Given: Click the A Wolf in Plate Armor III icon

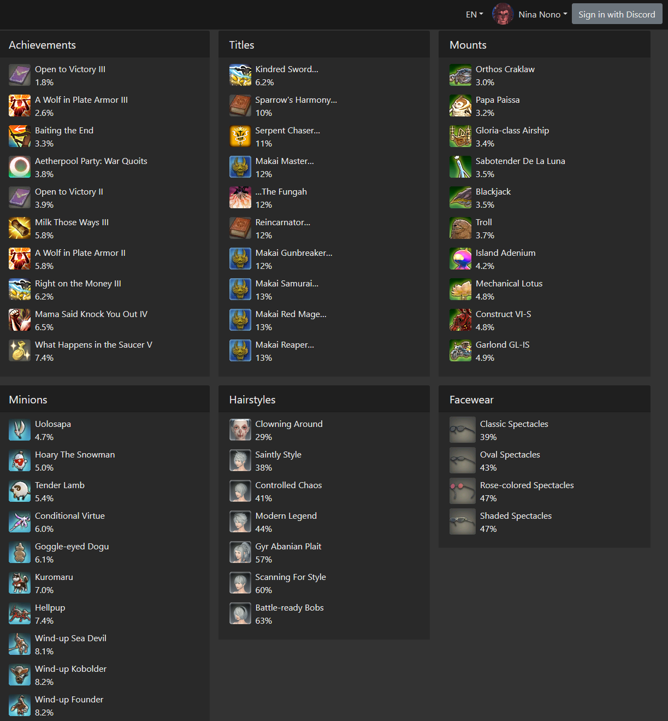Looking at the screenshot, I should point(20,106).
